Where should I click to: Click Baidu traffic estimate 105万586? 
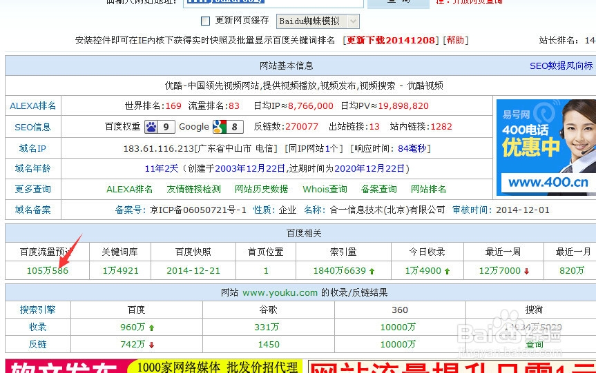click(x=48, y=270)
